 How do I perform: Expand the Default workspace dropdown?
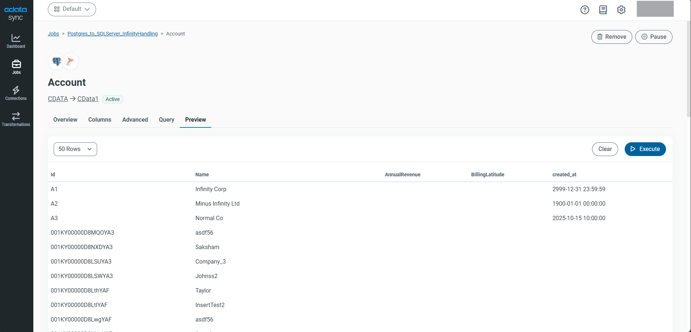tap(72, 9)
